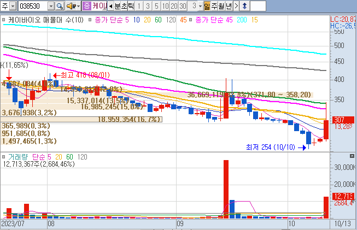Click the current price tag 307

tap(343, 120)
